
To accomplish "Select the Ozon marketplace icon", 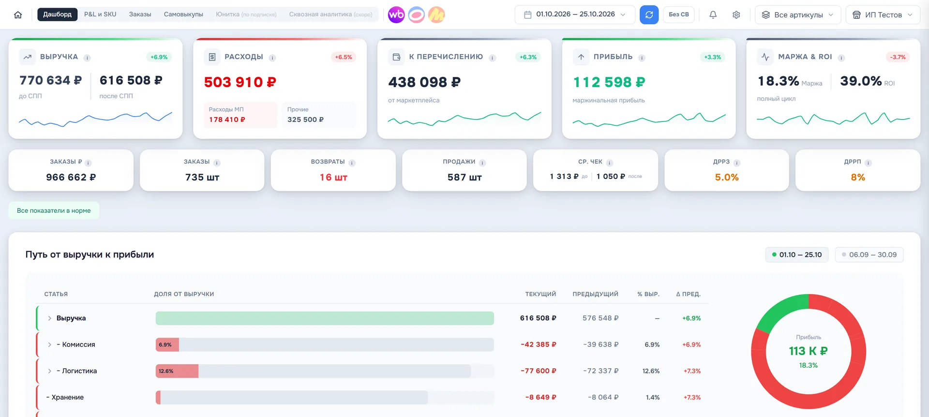I will tap(417, 15).
